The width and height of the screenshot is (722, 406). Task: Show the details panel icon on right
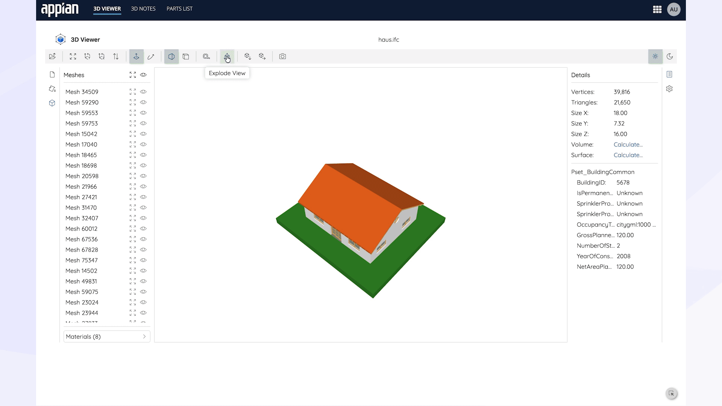click(x=669, y=74)
